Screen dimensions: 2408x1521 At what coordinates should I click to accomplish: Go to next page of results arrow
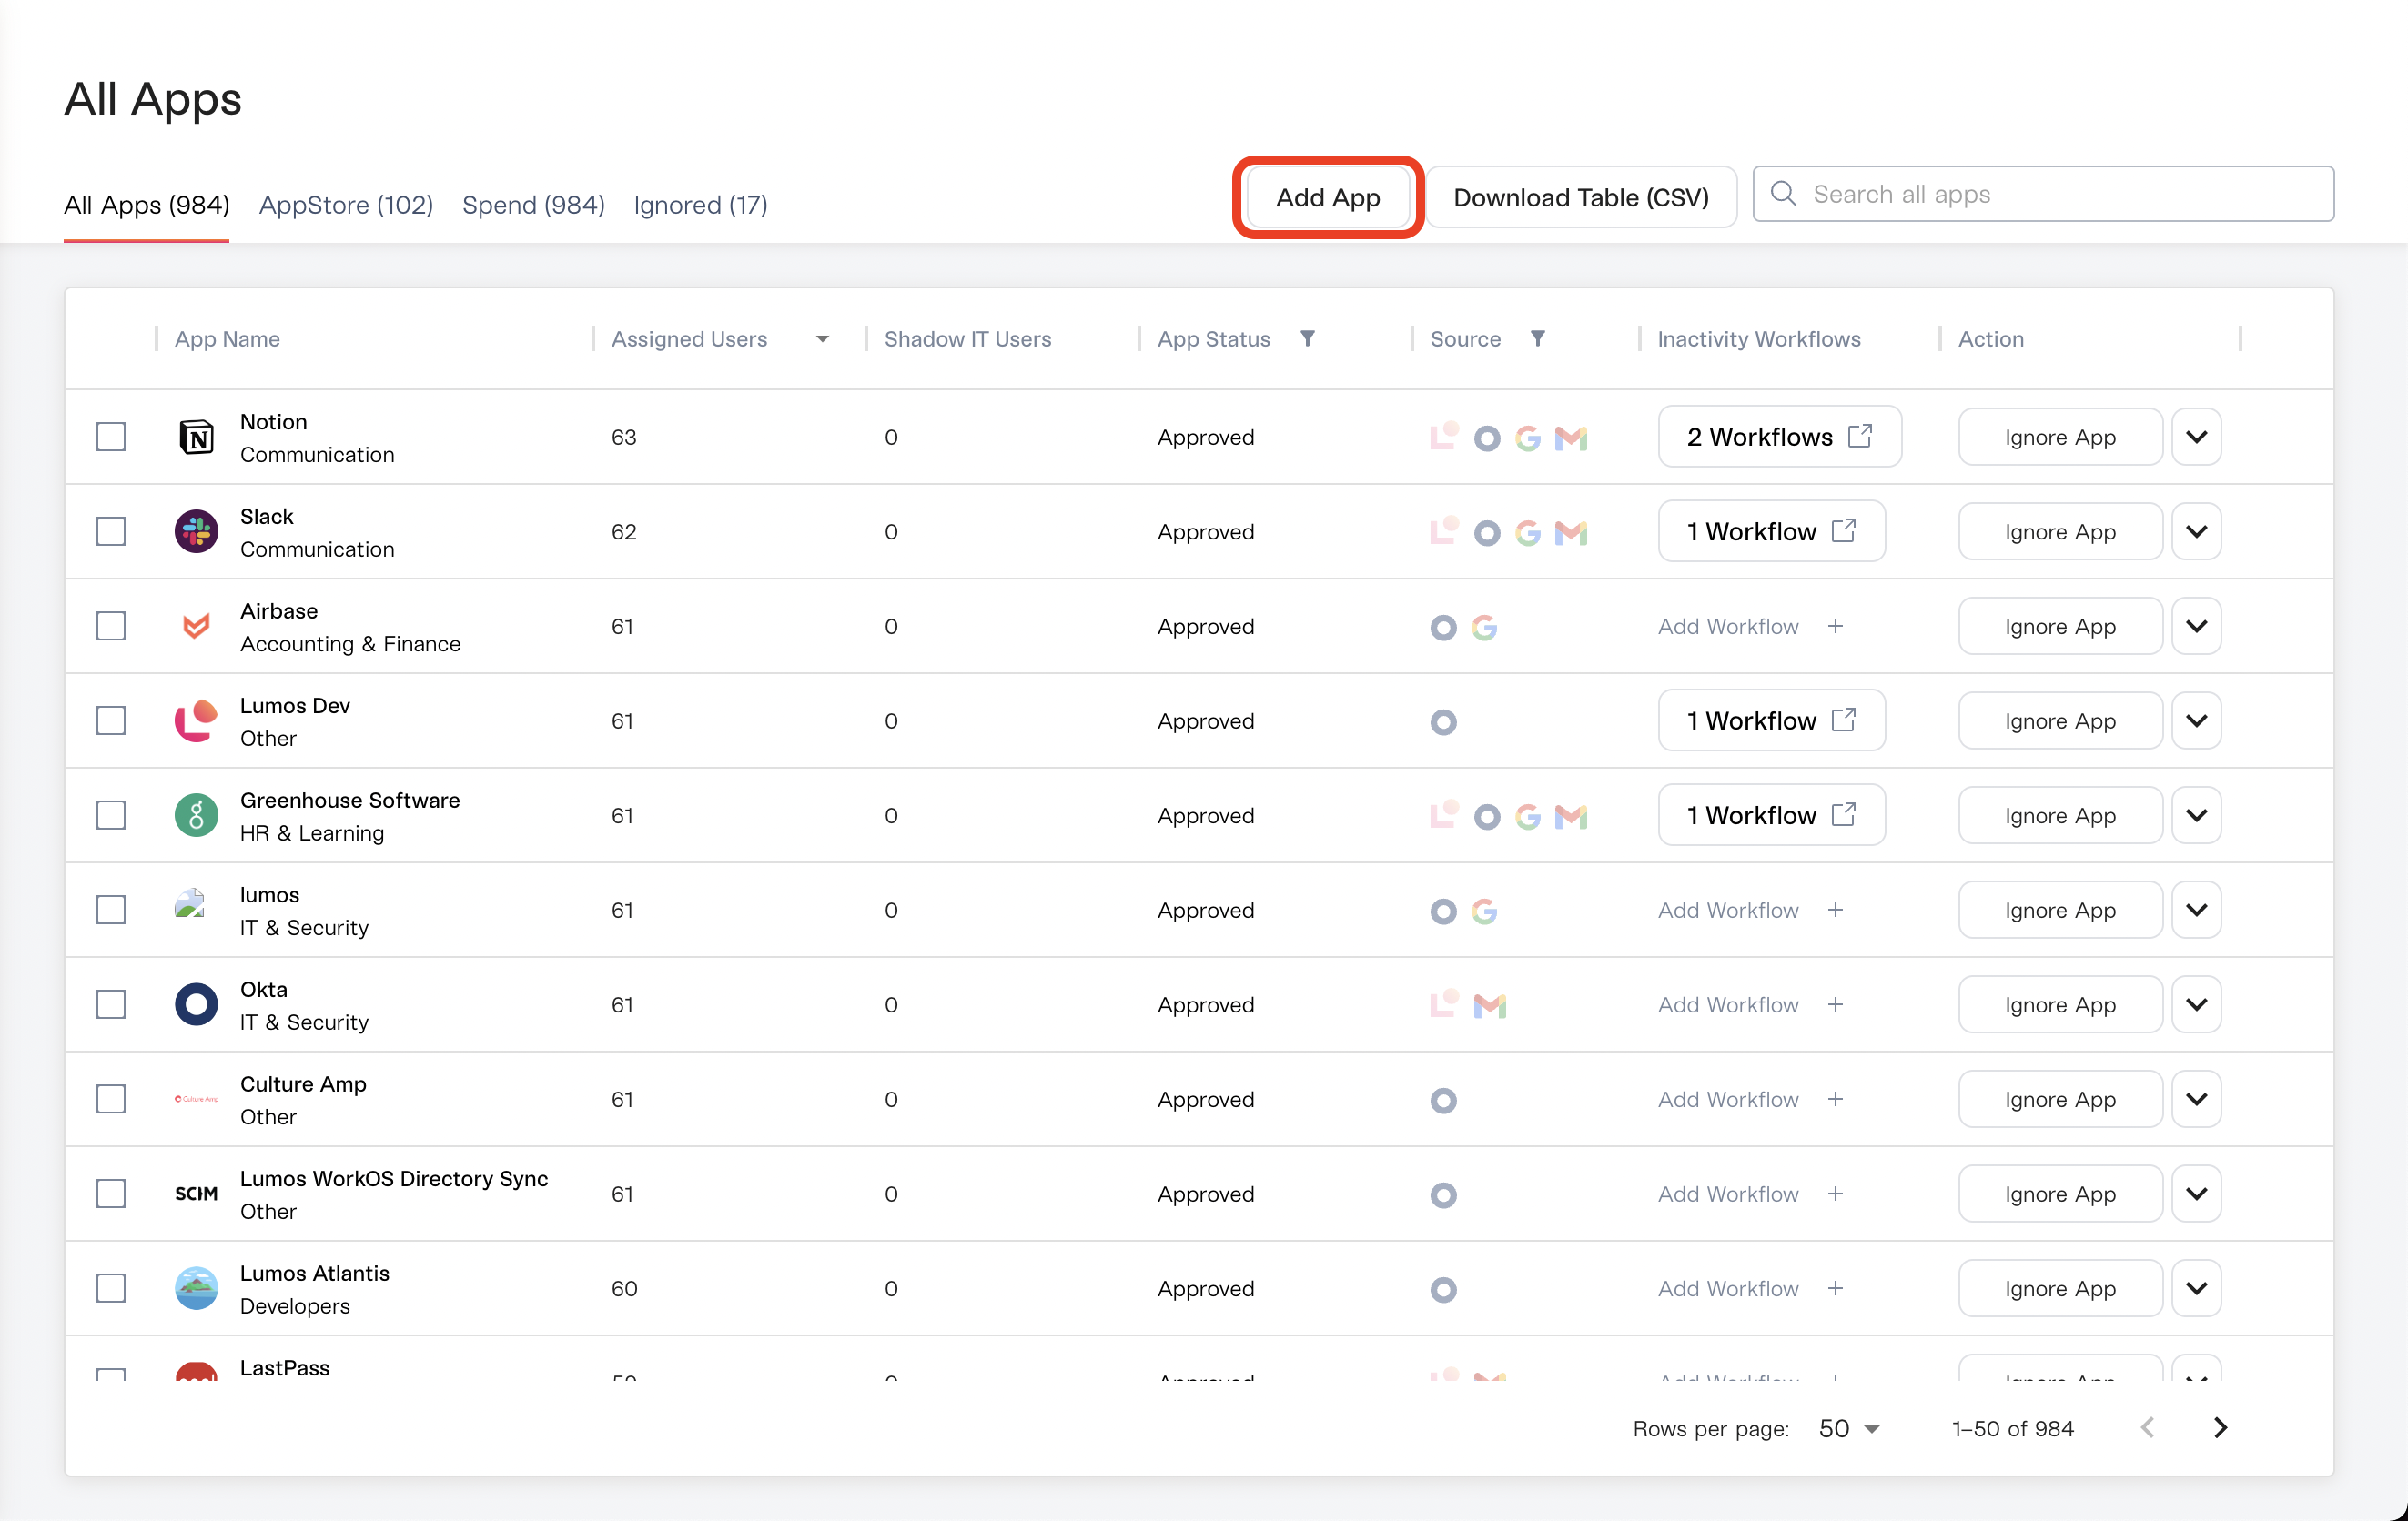tap(2221, 1428)
